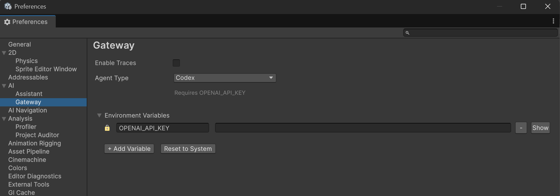Open AI Navigation preferences

click(28, 110)
